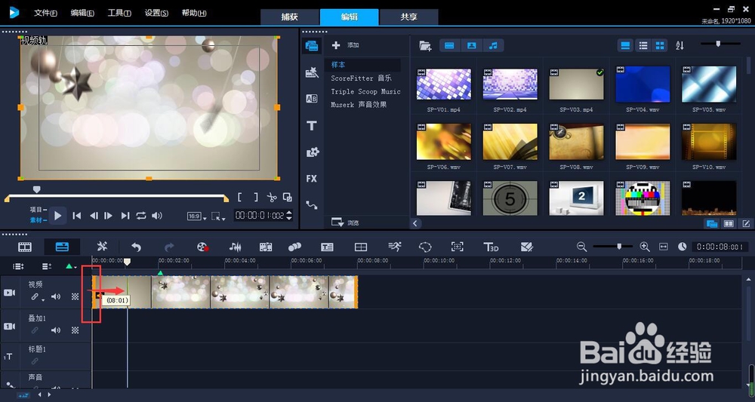
Task: Switch to Timeline view
Action: (x=62, y=247)
